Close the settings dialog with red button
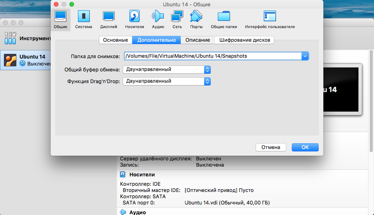The width and height of the screenshot is (374, 215). tap(56, 4)
